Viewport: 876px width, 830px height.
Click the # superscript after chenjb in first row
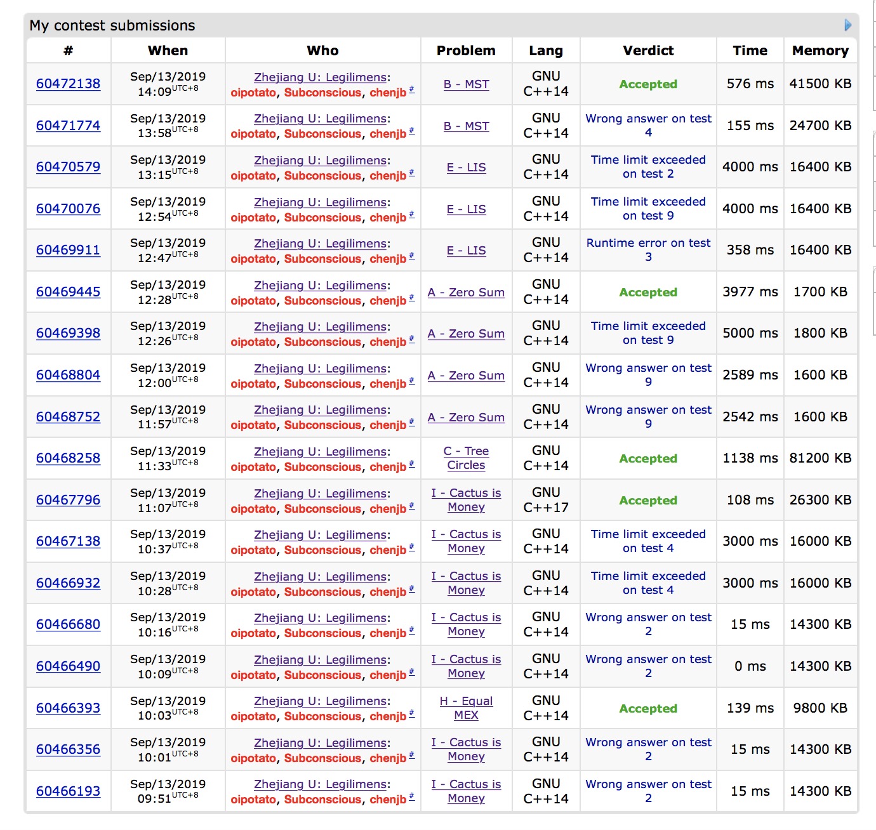pos(411,89)
